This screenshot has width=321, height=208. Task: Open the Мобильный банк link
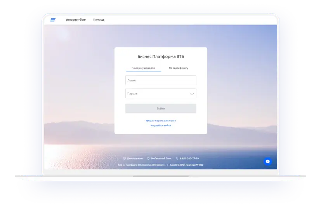coord(161,158)
